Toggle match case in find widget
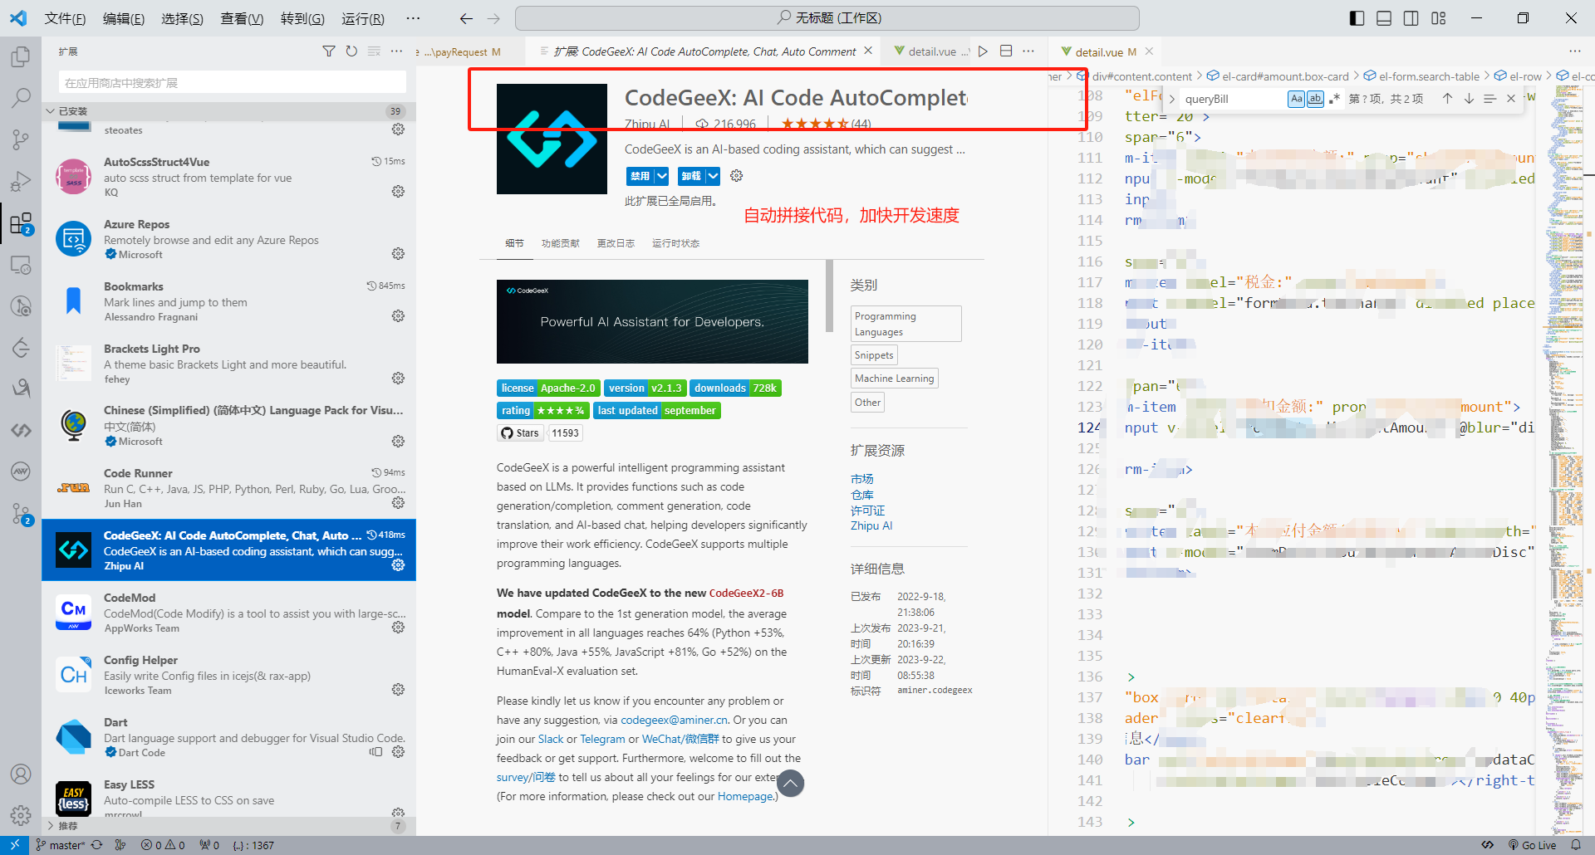The image size is (1595, 855). pyautogui.click(x=1296, y=99)
